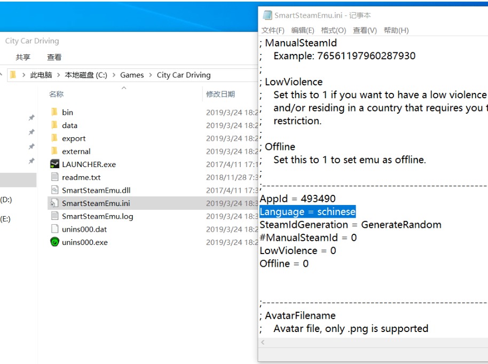Click the highlighted 'Language = schinese' line
The width and height of the screenshot is (488, 364).
pyautogui.click(x=308, y=211)
